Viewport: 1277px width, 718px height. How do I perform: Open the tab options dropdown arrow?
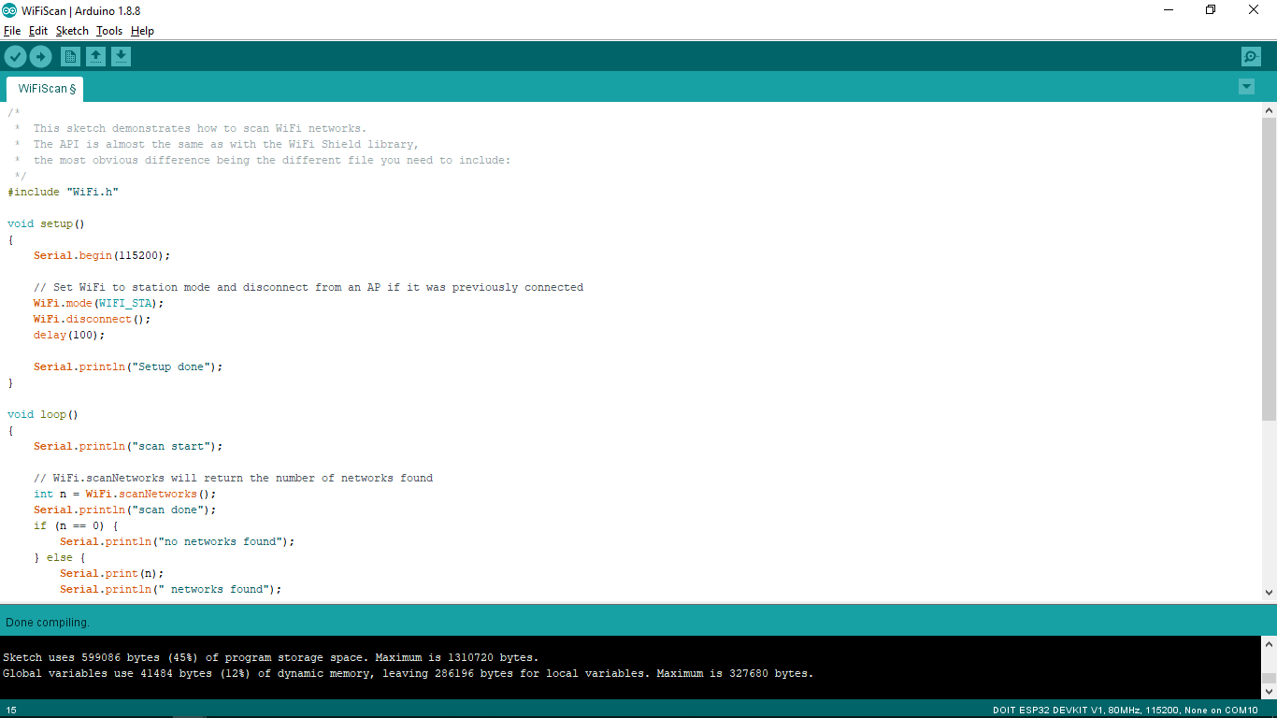click(1246, 87)
